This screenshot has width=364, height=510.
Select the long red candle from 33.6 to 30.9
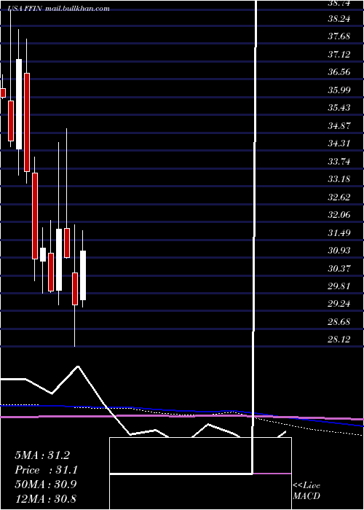pyautogui.click(x=35, y=216)
